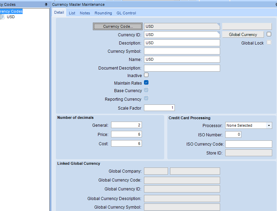The height and width of the screenshot is (211, 277).
Task: Open the GL Control tab
Action: coord(126,13)
